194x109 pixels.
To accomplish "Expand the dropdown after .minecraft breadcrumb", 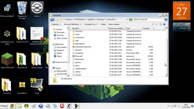I will [115, 19].
